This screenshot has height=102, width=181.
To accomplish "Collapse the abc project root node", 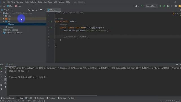I will 1,13.
